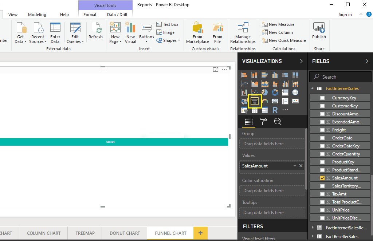The width and height of the screenshot is (373, 241).
Task: Click New Quick Measure
Action: tap(284, 40)
